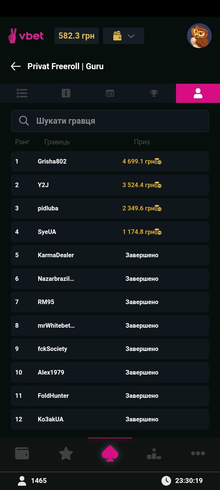This screenshot has height=490, width=220.
Task: Switch to the trophy prizes tab
Action: tap(154, 93)
